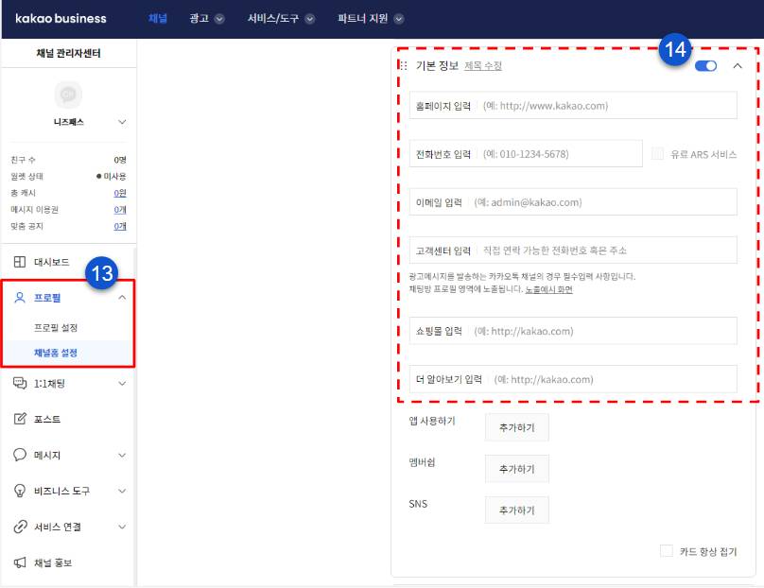Click the 메시지 speech bubble icon

click(x=20, y=455)
